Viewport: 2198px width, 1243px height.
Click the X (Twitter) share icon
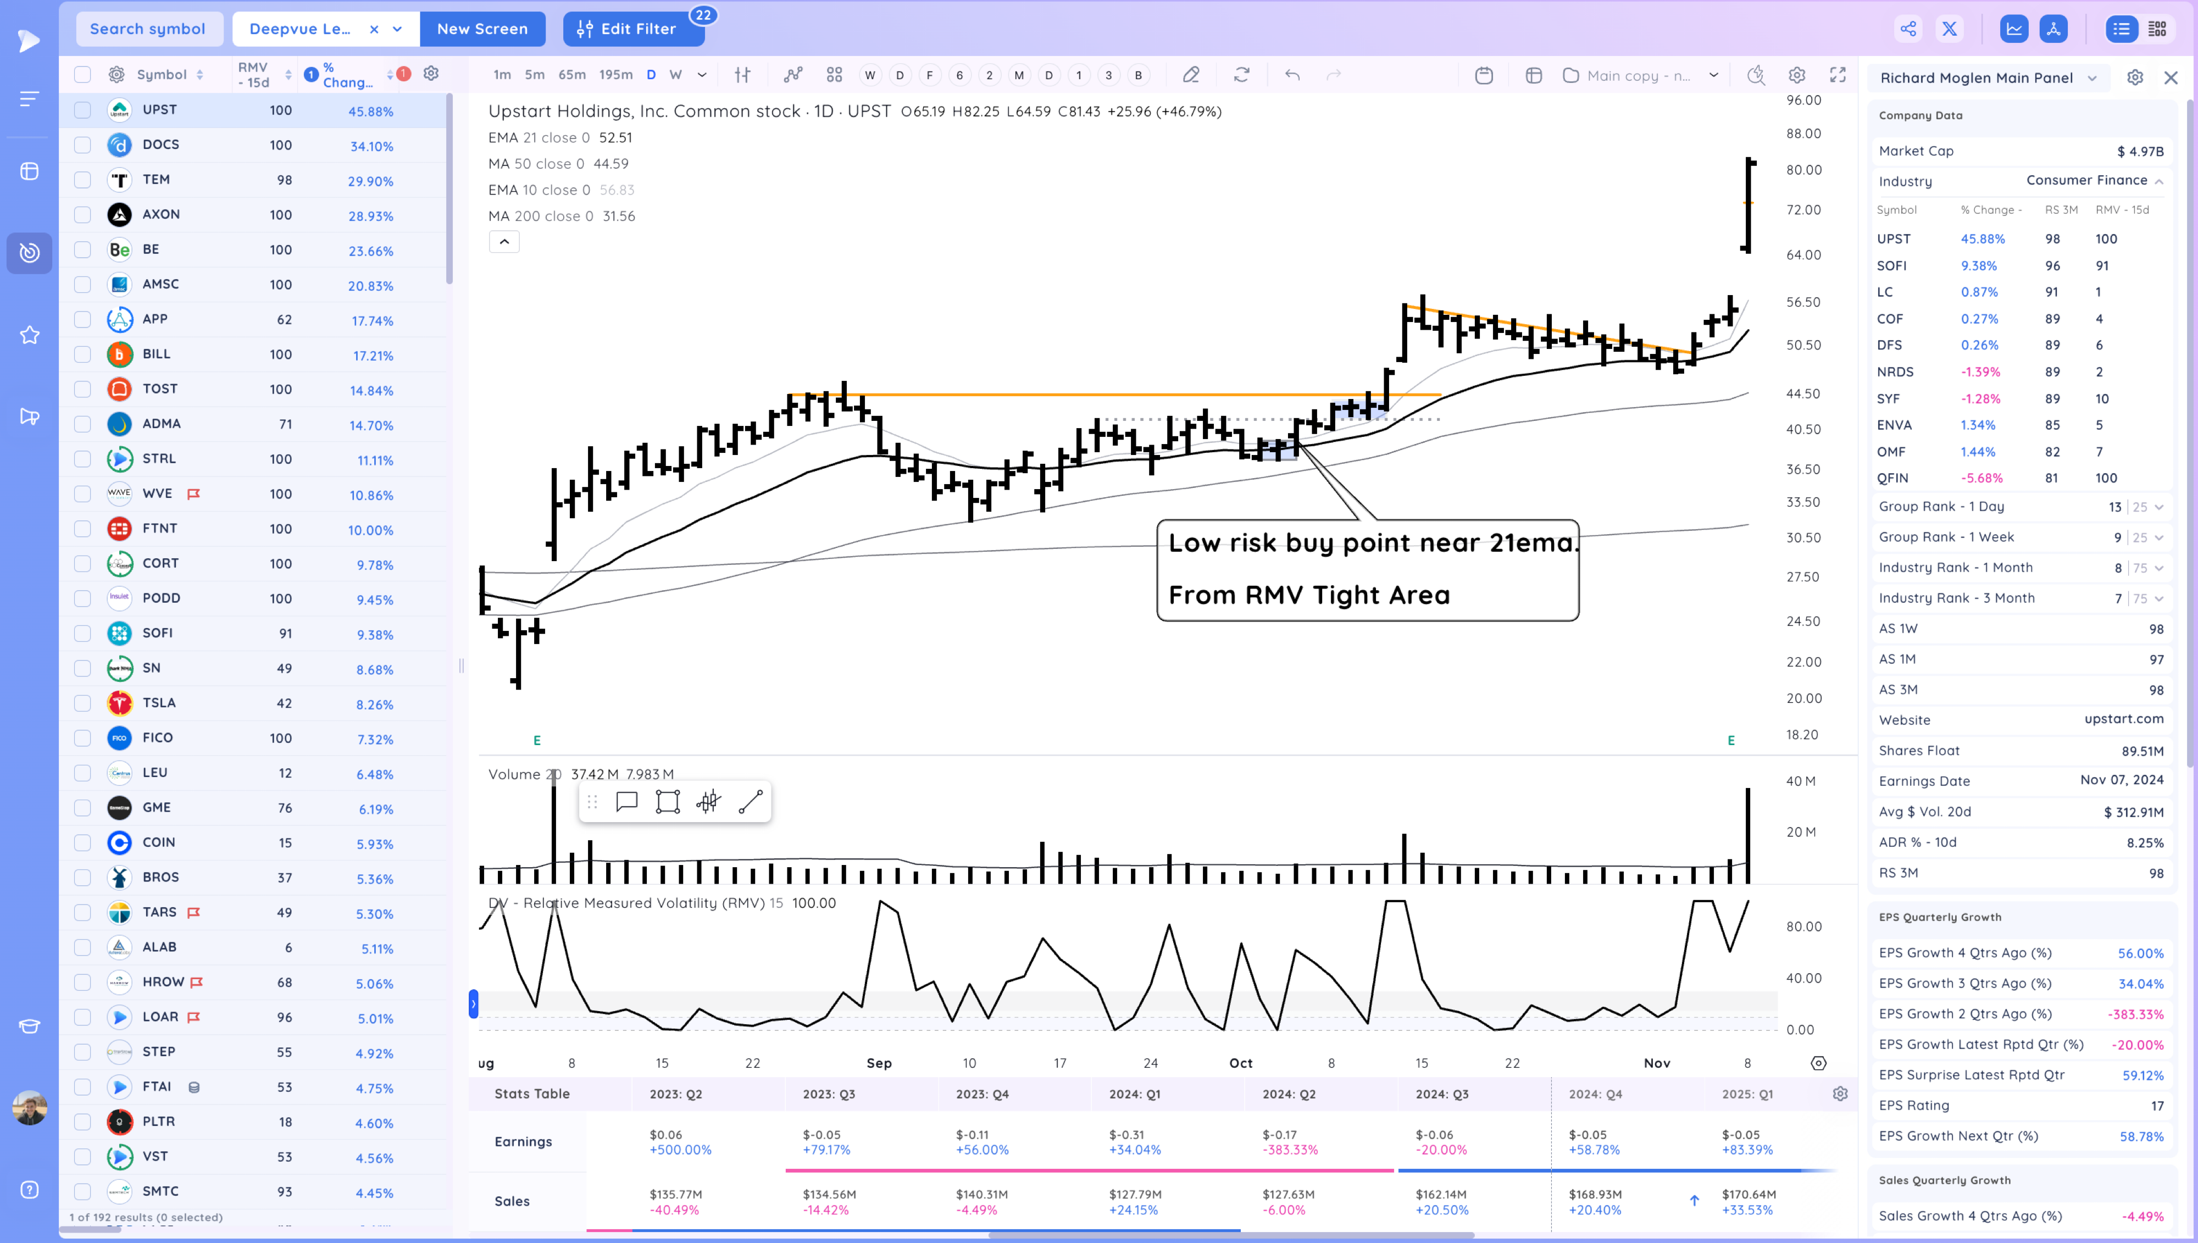pyautogui.click(x=1950, y=29)
